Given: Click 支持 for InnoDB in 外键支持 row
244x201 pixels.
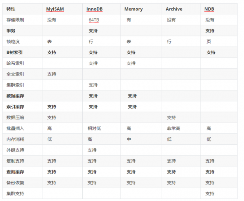Looking at the screenshot, I should 92,150.
